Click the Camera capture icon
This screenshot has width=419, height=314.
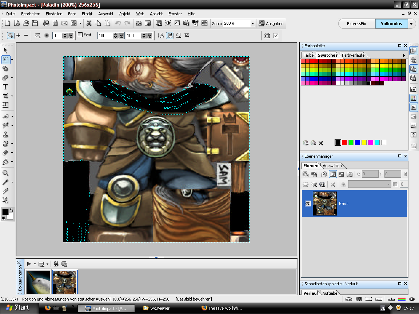click(139, 23)
